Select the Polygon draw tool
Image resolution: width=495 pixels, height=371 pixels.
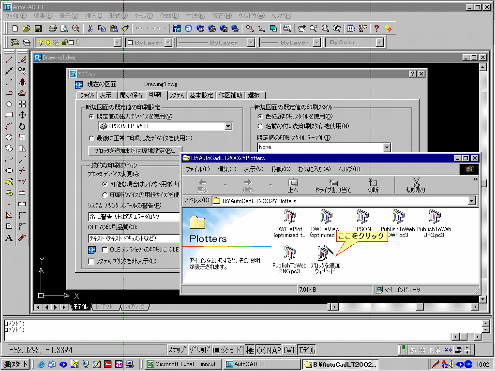pos(9,104)
